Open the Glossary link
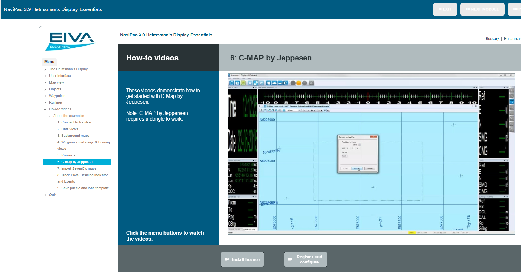 tap(492, 39)
